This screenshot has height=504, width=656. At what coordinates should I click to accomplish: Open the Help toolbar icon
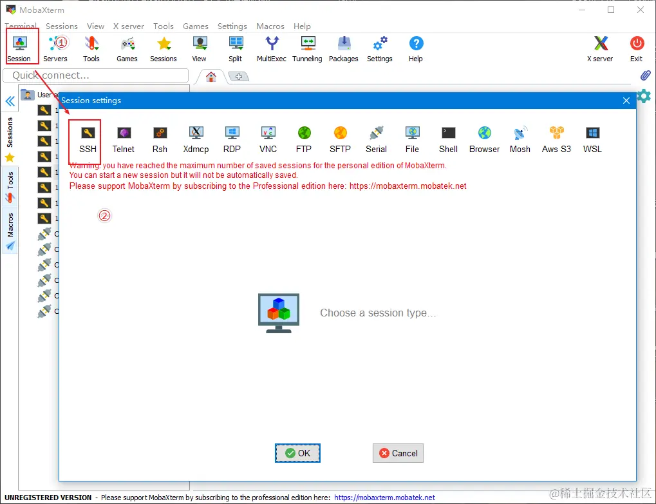(416, 49)
